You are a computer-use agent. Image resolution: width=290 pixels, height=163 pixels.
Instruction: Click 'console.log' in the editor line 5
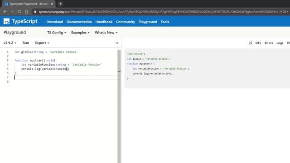click(30, 69)
